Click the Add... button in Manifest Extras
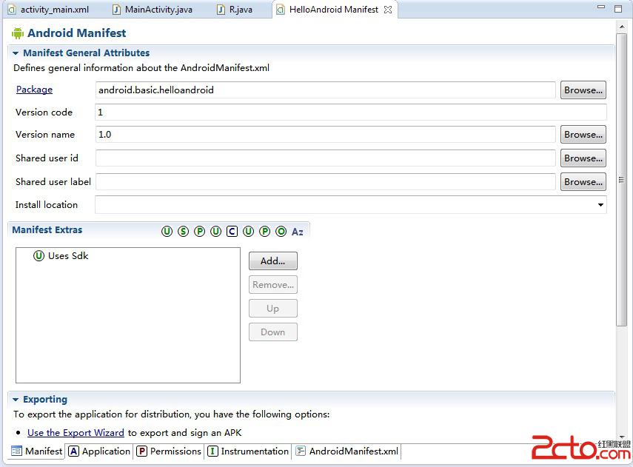 coord(273,261)
